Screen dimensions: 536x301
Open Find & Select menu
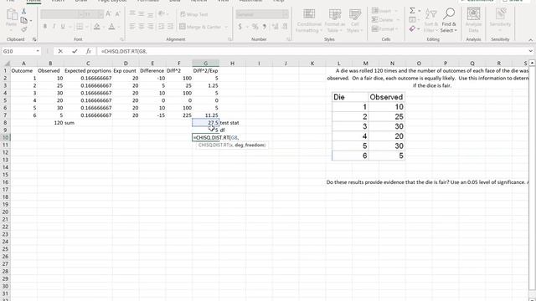click(449, 21)
